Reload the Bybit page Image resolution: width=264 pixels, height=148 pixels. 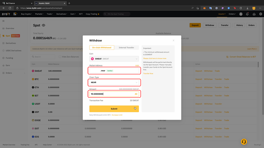[x=10, y=8]
